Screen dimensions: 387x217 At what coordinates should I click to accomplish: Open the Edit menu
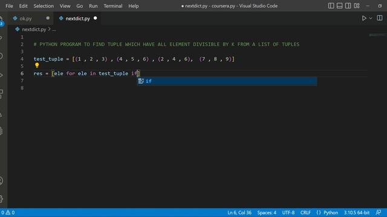[23, 6]
